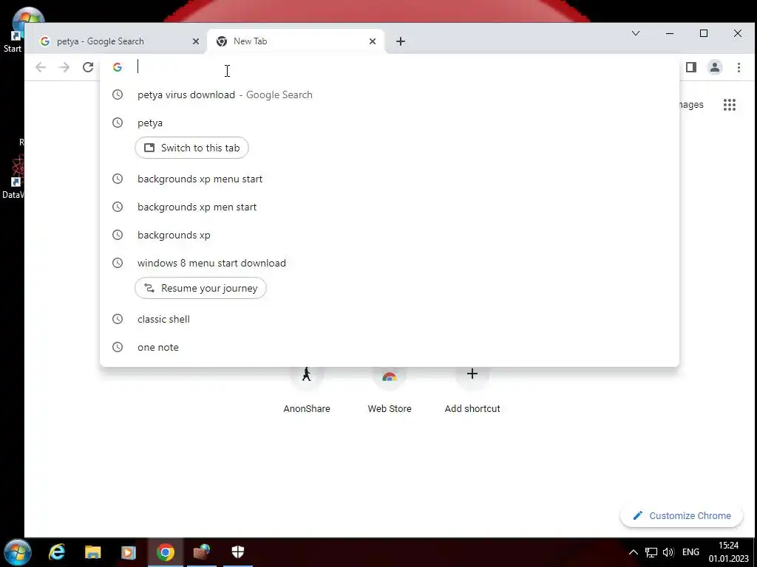Open the network tray icon
This screenshot has height=567, width=757.
coord(651,552)
